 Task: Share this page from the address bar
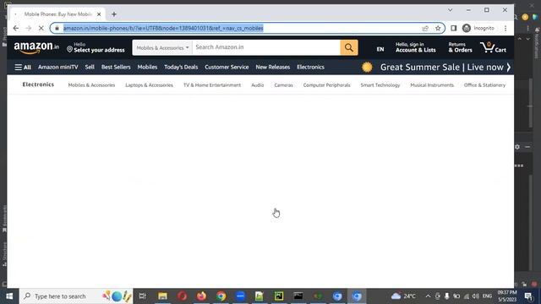[425, 28]
